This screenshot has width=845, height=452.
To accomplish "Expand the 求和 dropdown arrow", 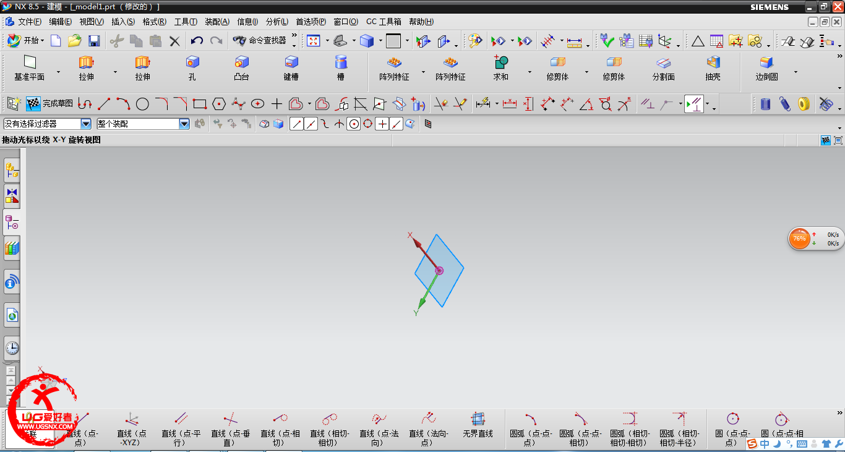I will point(530,72).
